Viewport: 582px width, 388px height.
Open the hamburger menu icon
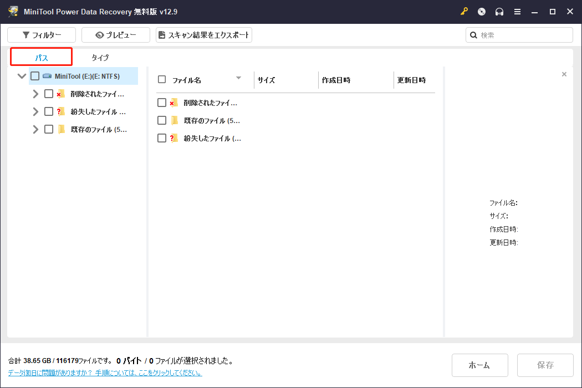coord(517,12)
